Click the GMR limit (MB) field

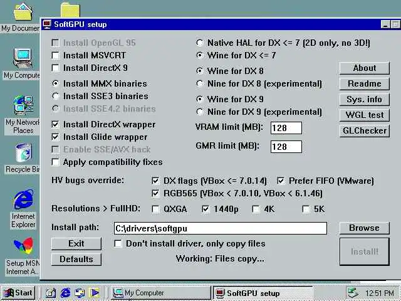tap(286, 147)
